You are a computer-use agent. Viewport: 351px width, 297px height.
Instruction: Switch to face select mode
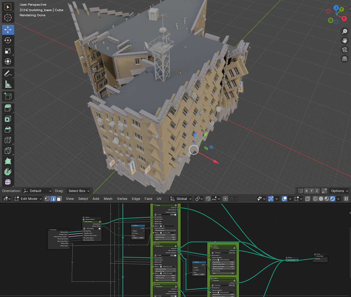click(x=59, y=199)
